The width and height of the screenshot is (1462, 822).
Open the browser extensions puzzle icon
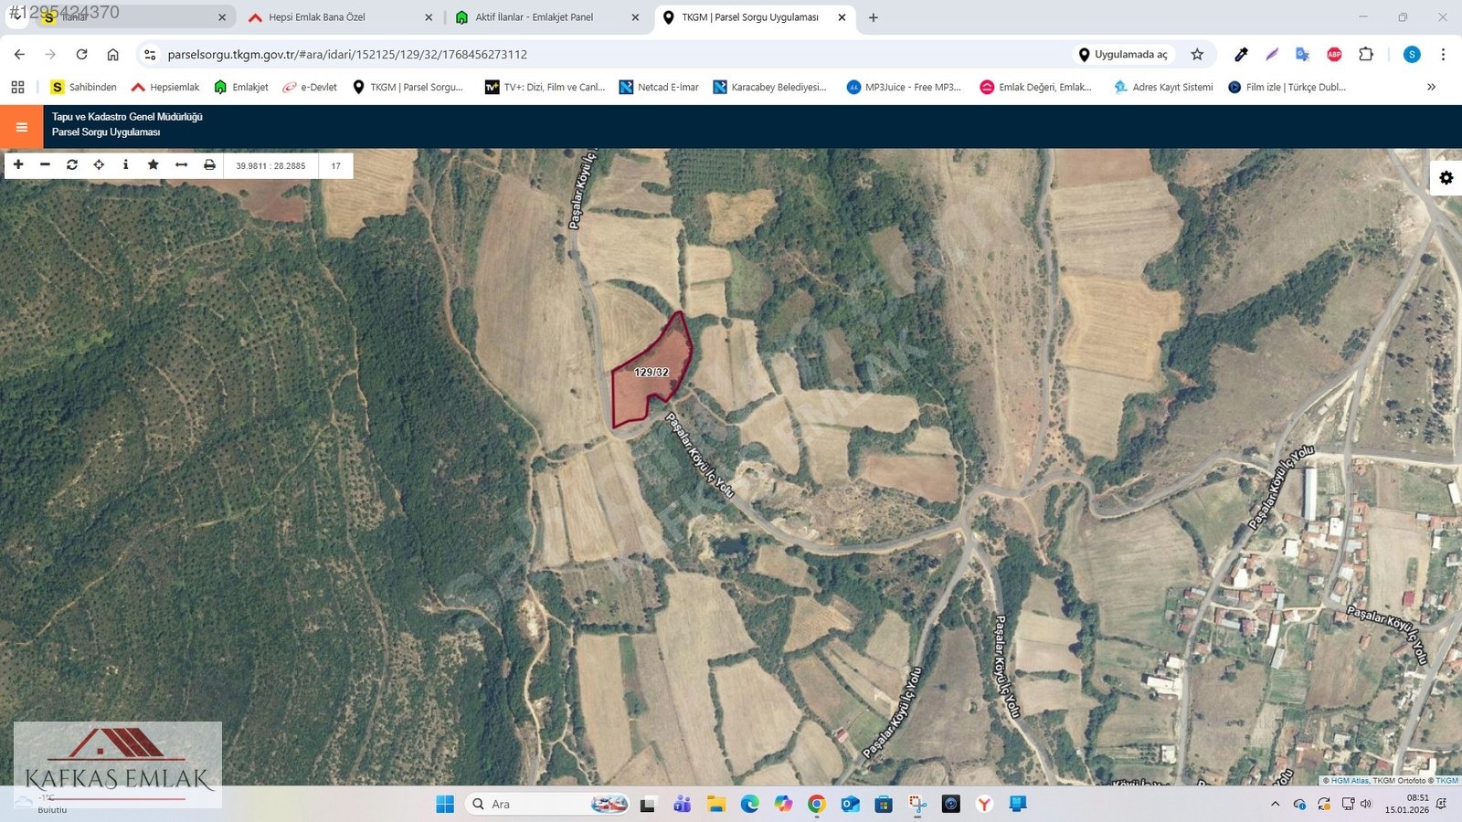(1366, 55)
